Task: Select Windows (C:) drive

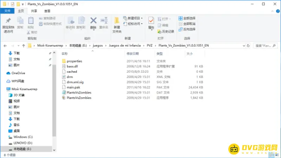Action: 20,137
